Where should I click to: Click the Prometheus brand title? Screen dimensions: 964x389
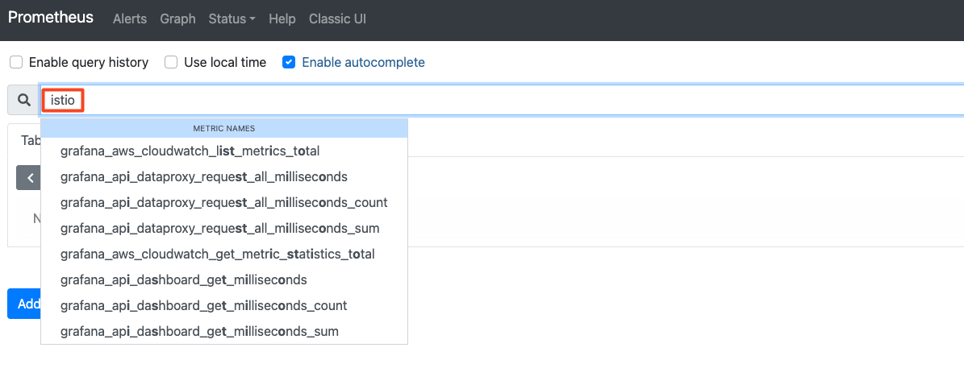click(x=51, y=18)
